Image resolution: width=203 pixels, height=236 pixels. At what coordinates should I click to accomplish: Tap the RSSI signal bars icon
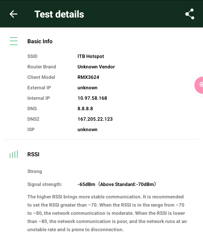pos(14,154)
